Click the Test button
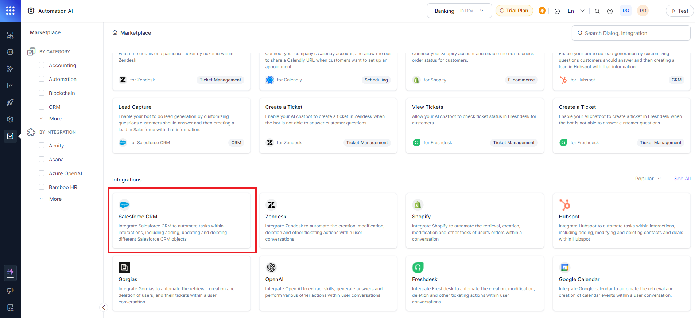695x318 pixels. 680,11
